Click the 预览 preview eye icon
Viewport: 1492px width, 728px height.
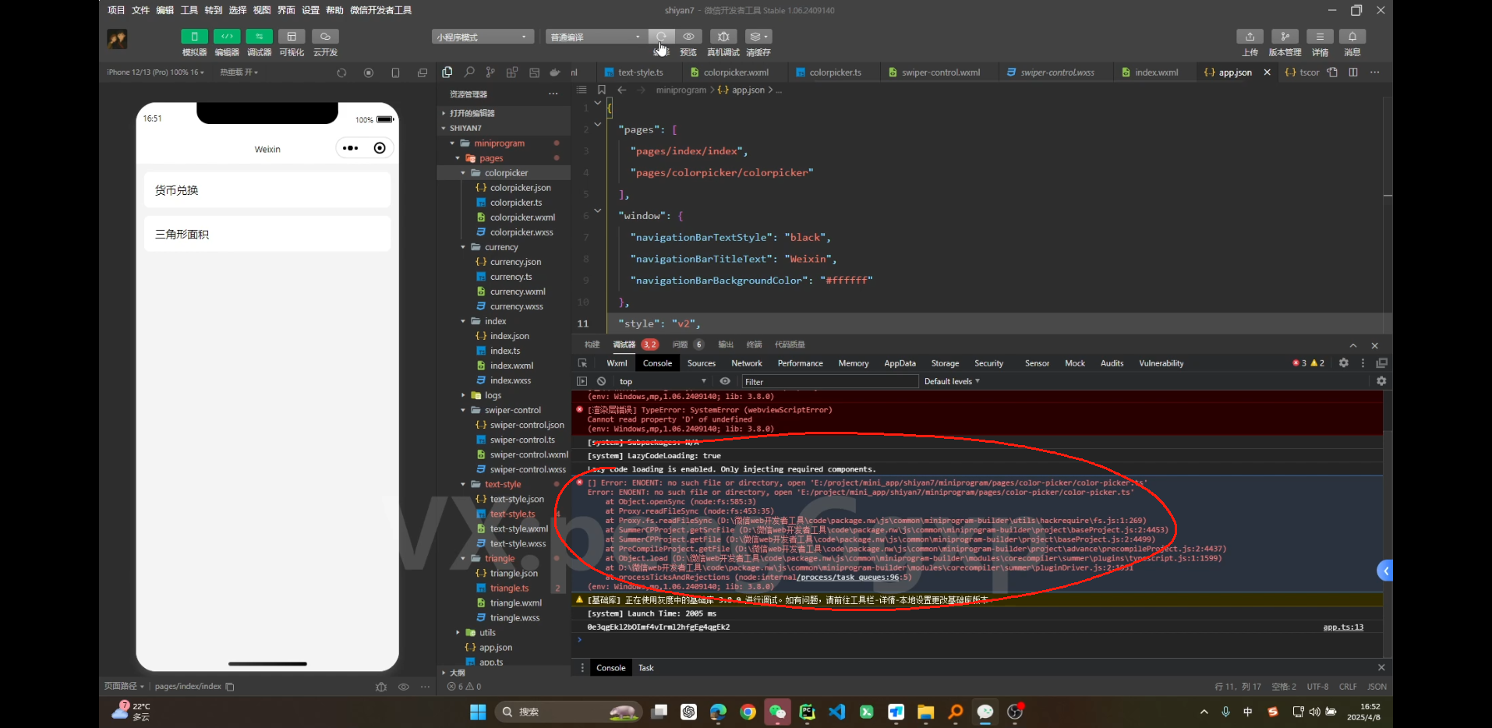pos(688,37)
